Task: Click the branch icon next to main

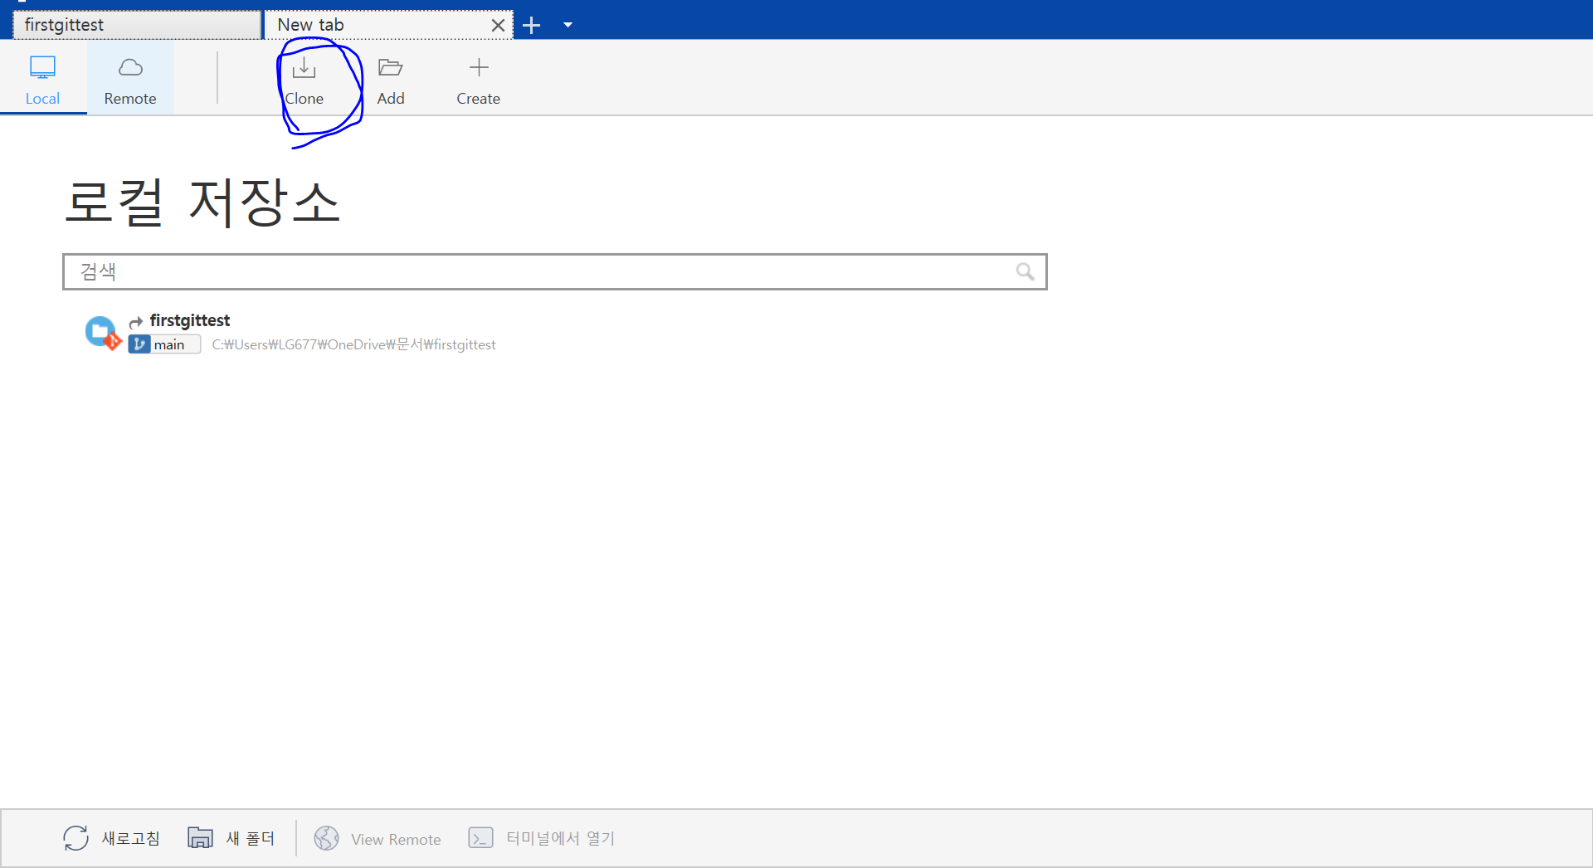Action: pos(139,344)
